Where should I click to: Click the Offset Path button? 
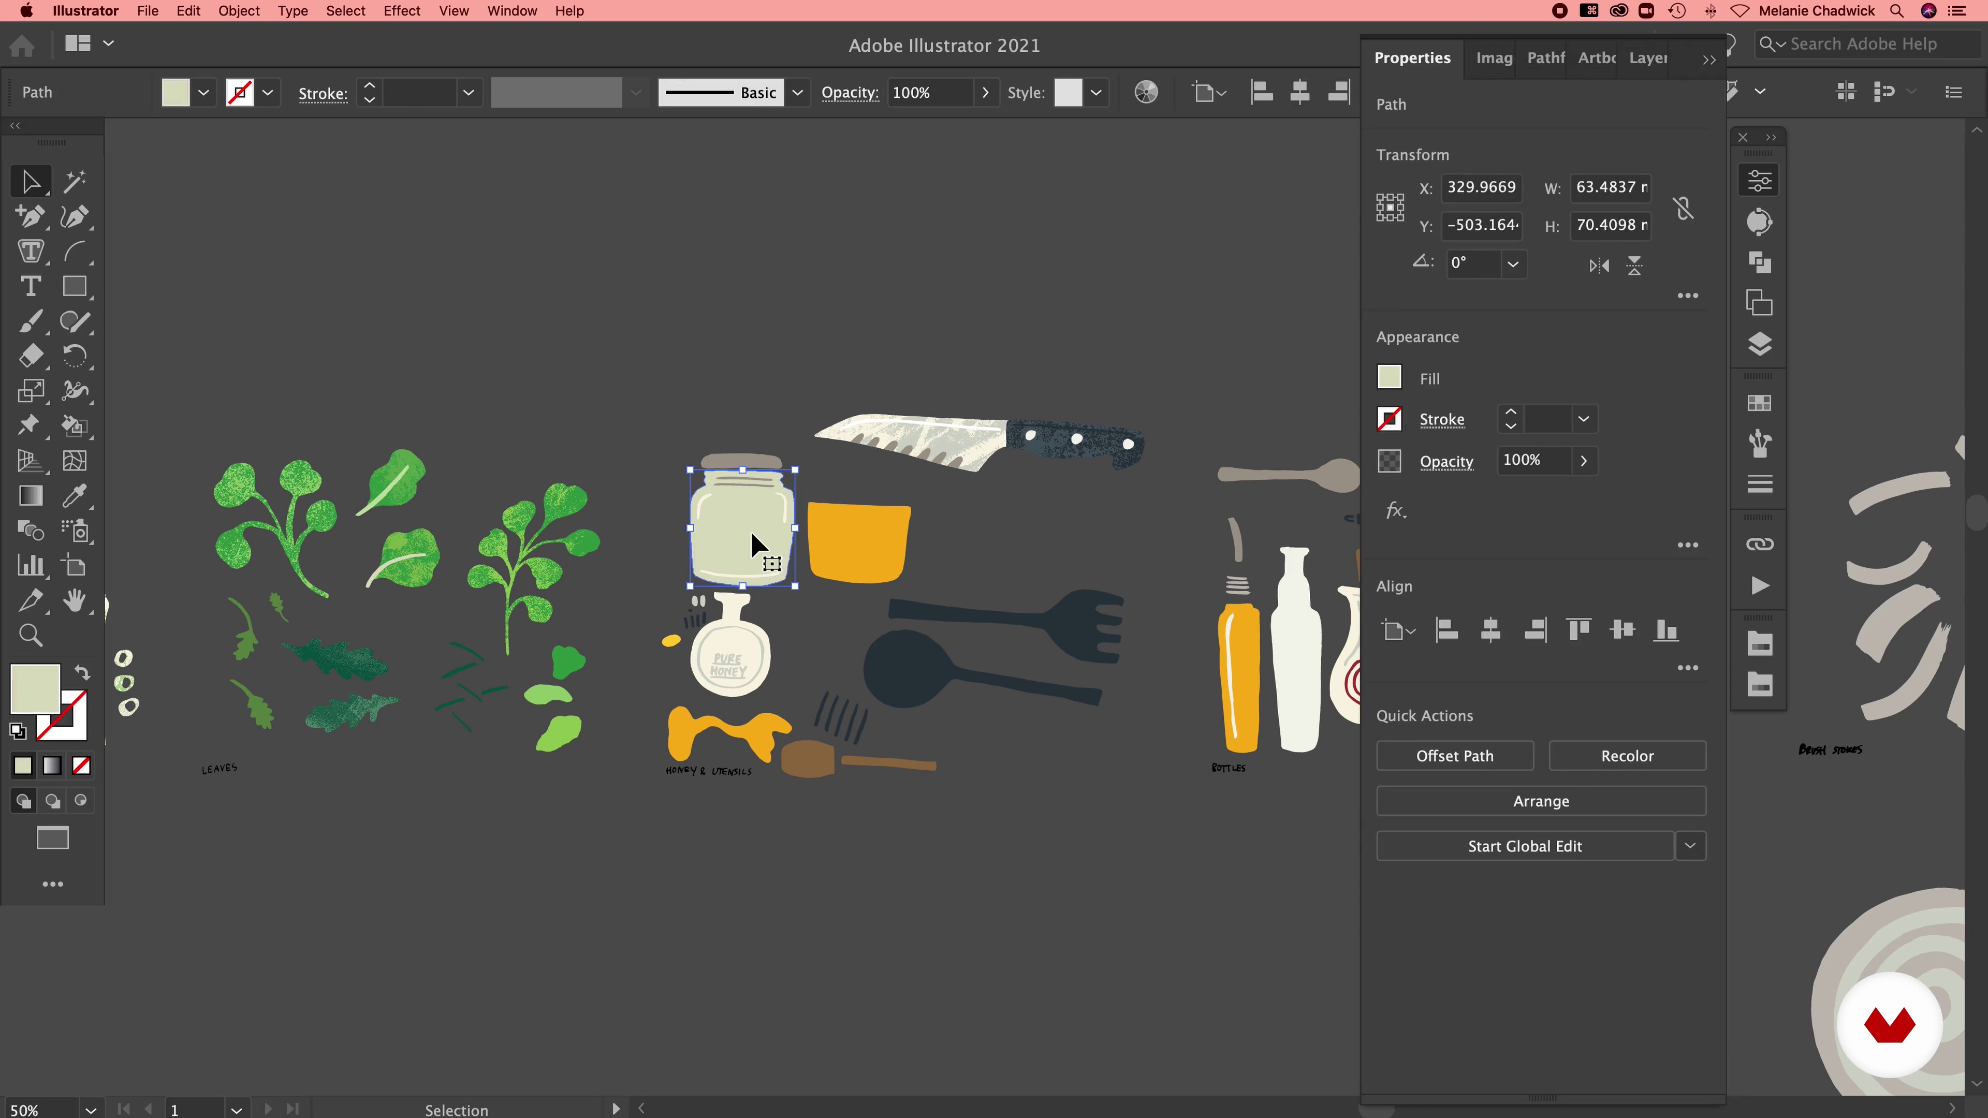tap(1455, 756)
